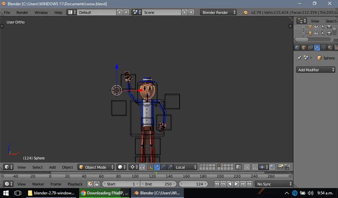
Task: Open the timeline Playback menu
Action: tap(75, 184)
